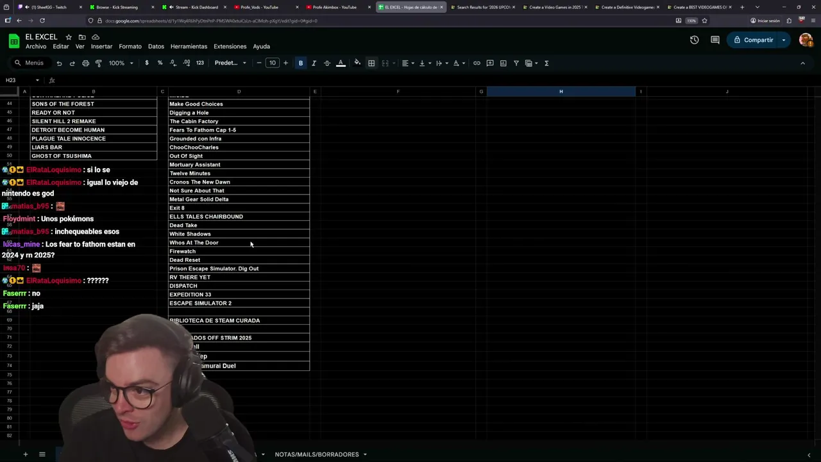Screen dimensions: 821x462
Task: Increase font size with plus
Action: click(x=285, y=63)
